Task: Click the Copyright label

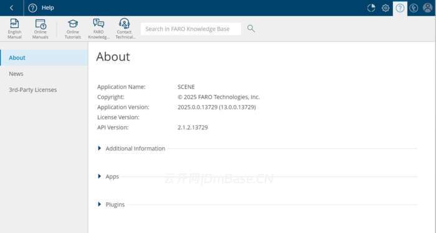Action: pyautogui.click(x=111, y=97)
